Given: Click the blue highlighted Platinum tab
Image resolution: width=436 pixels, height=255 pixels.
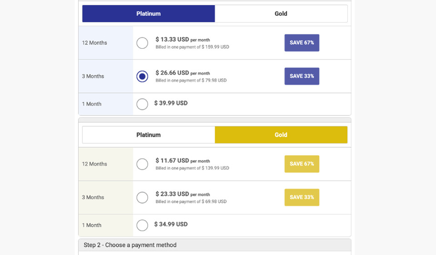Looking at the screenshot, I should [149, 14].
